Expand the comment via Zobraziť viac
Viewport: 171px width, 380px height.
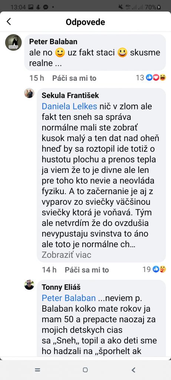point(66,255)
